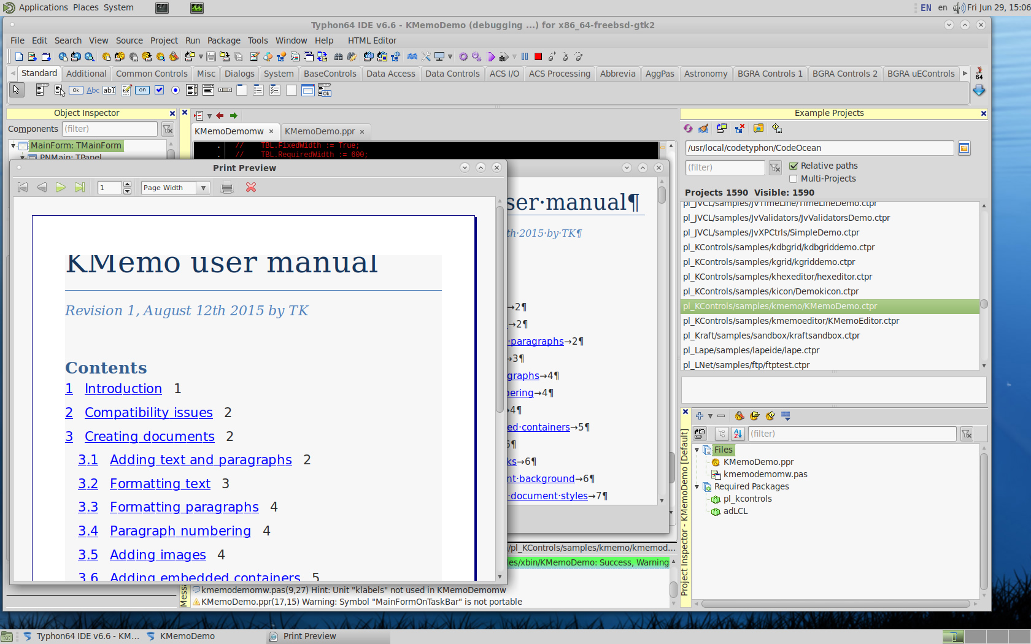The height and width of the screenshot is (644, 1031).
Task: Pick the TMemo palette component
Action: pyautogui.click(x=126, y=90)
